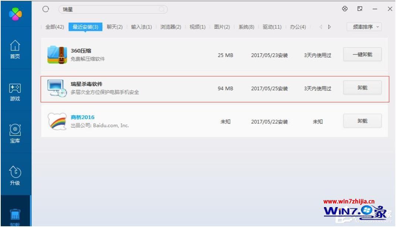Open the 浏览器(2) tab
This screenshot has width=396, height=227.
(171, 27)
